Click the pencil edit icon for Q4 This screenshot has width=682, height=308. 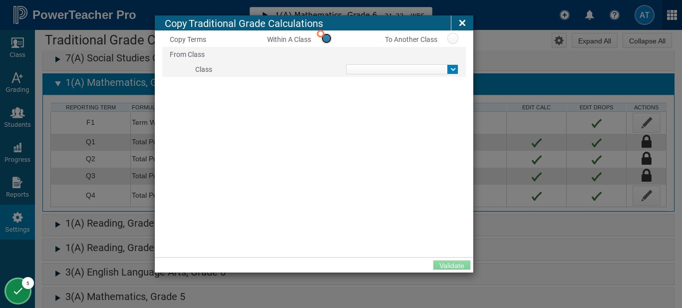pos(647,196)
